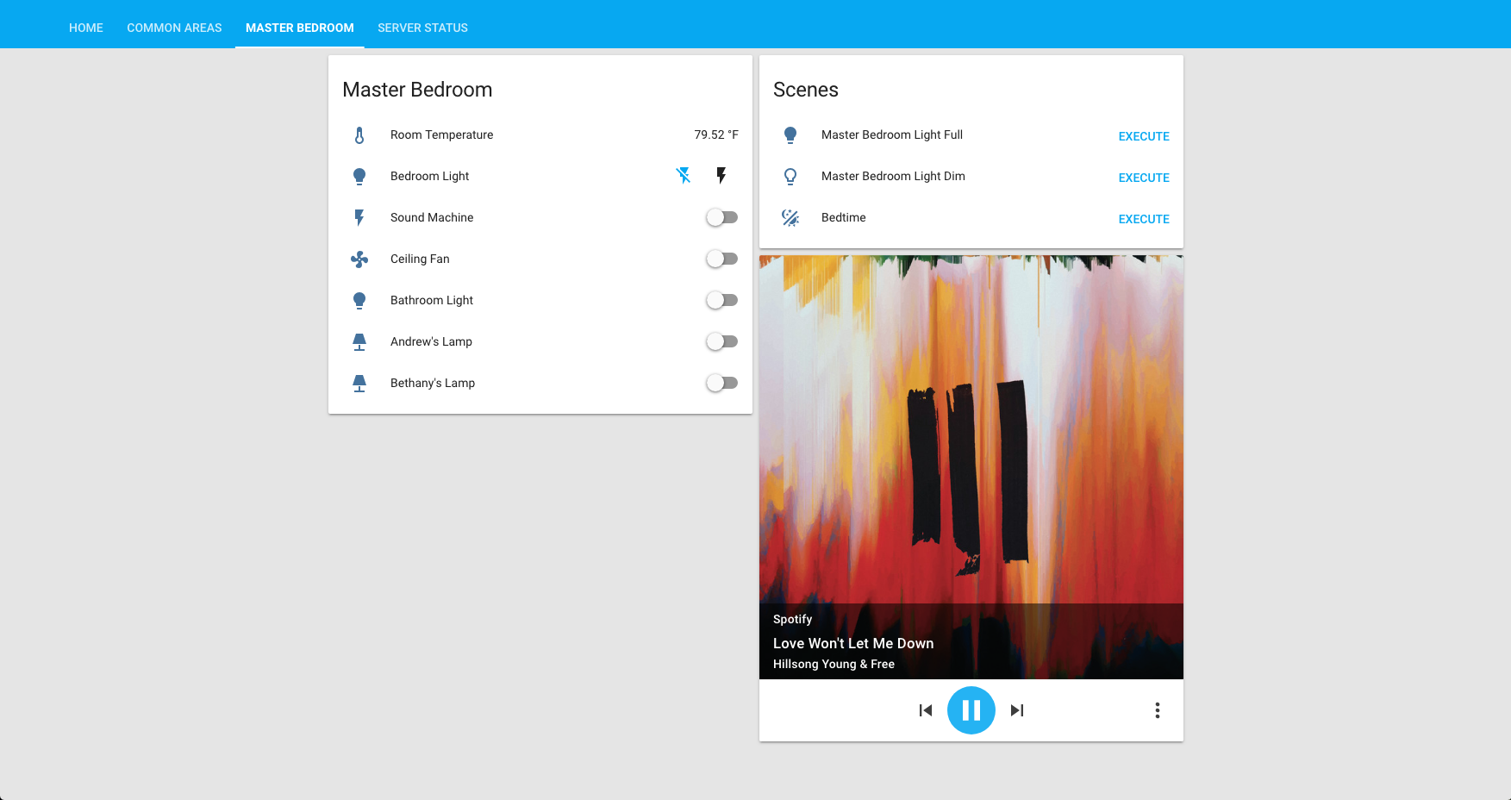Click the Spotify source label on player

[792, 619]
